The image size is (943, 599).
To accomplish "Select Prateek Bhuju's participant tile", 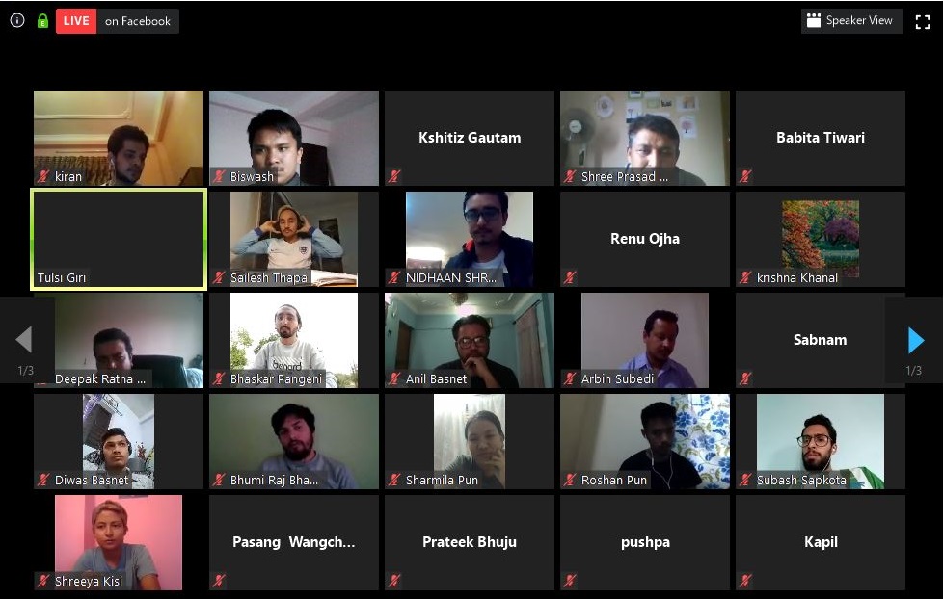I will [470, 542].
